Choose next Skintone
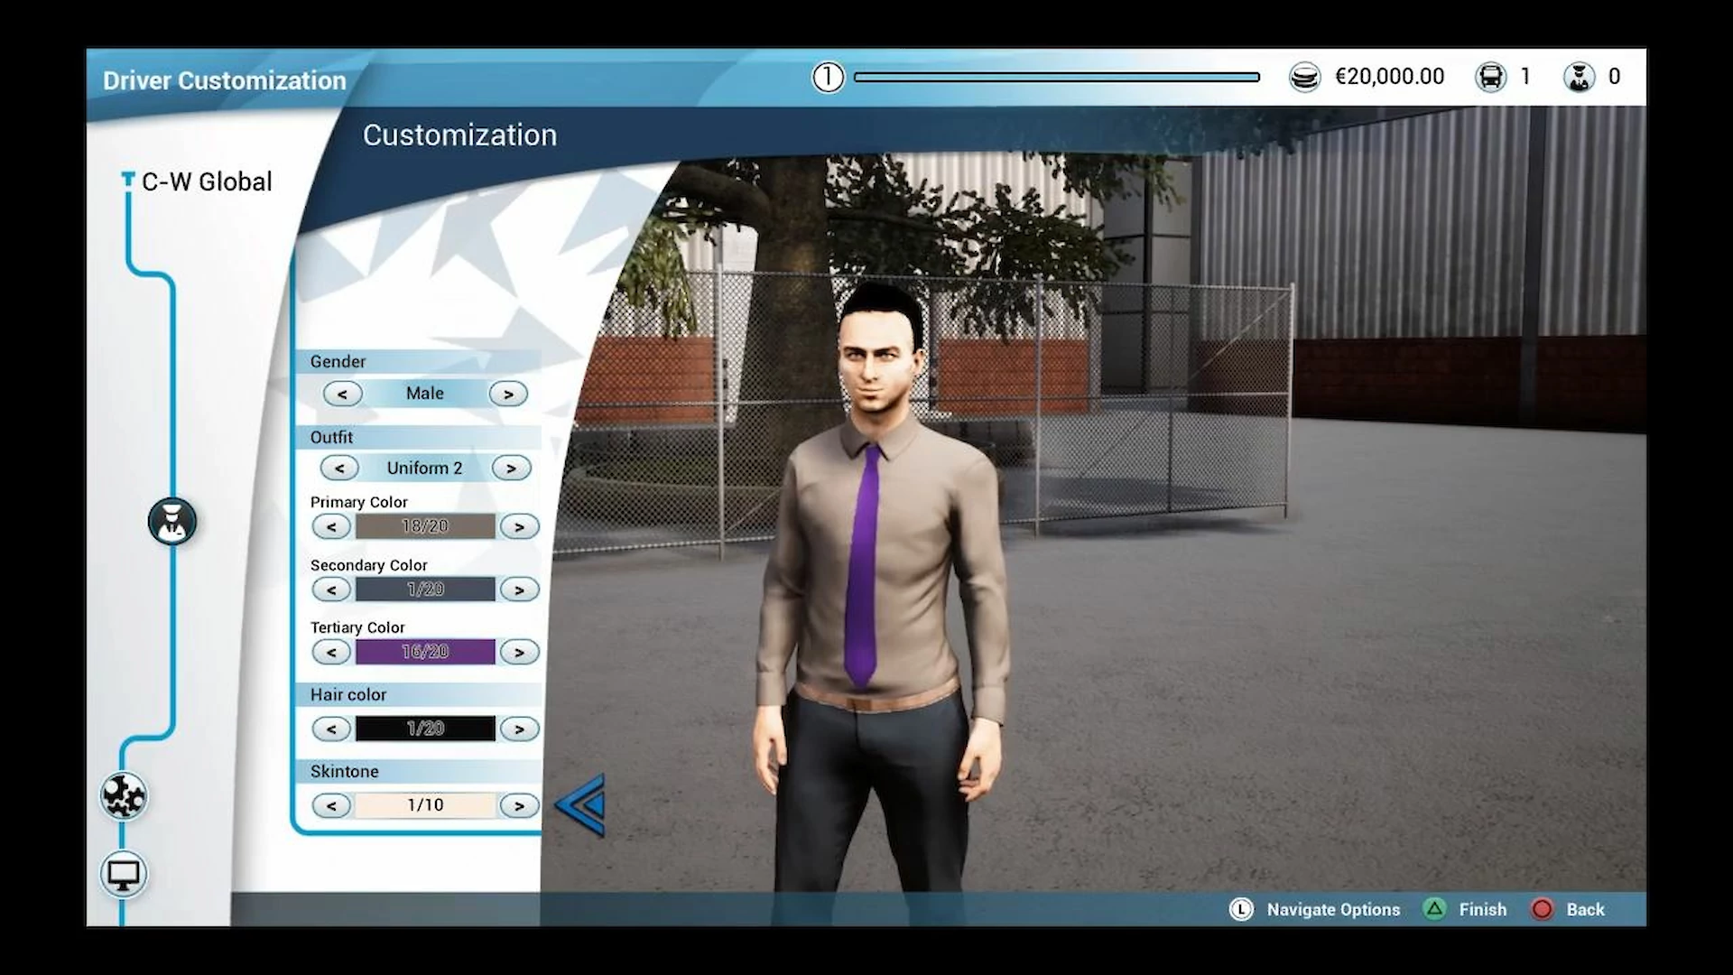Screen dimensions: 1733x975 tap(519, 805)
